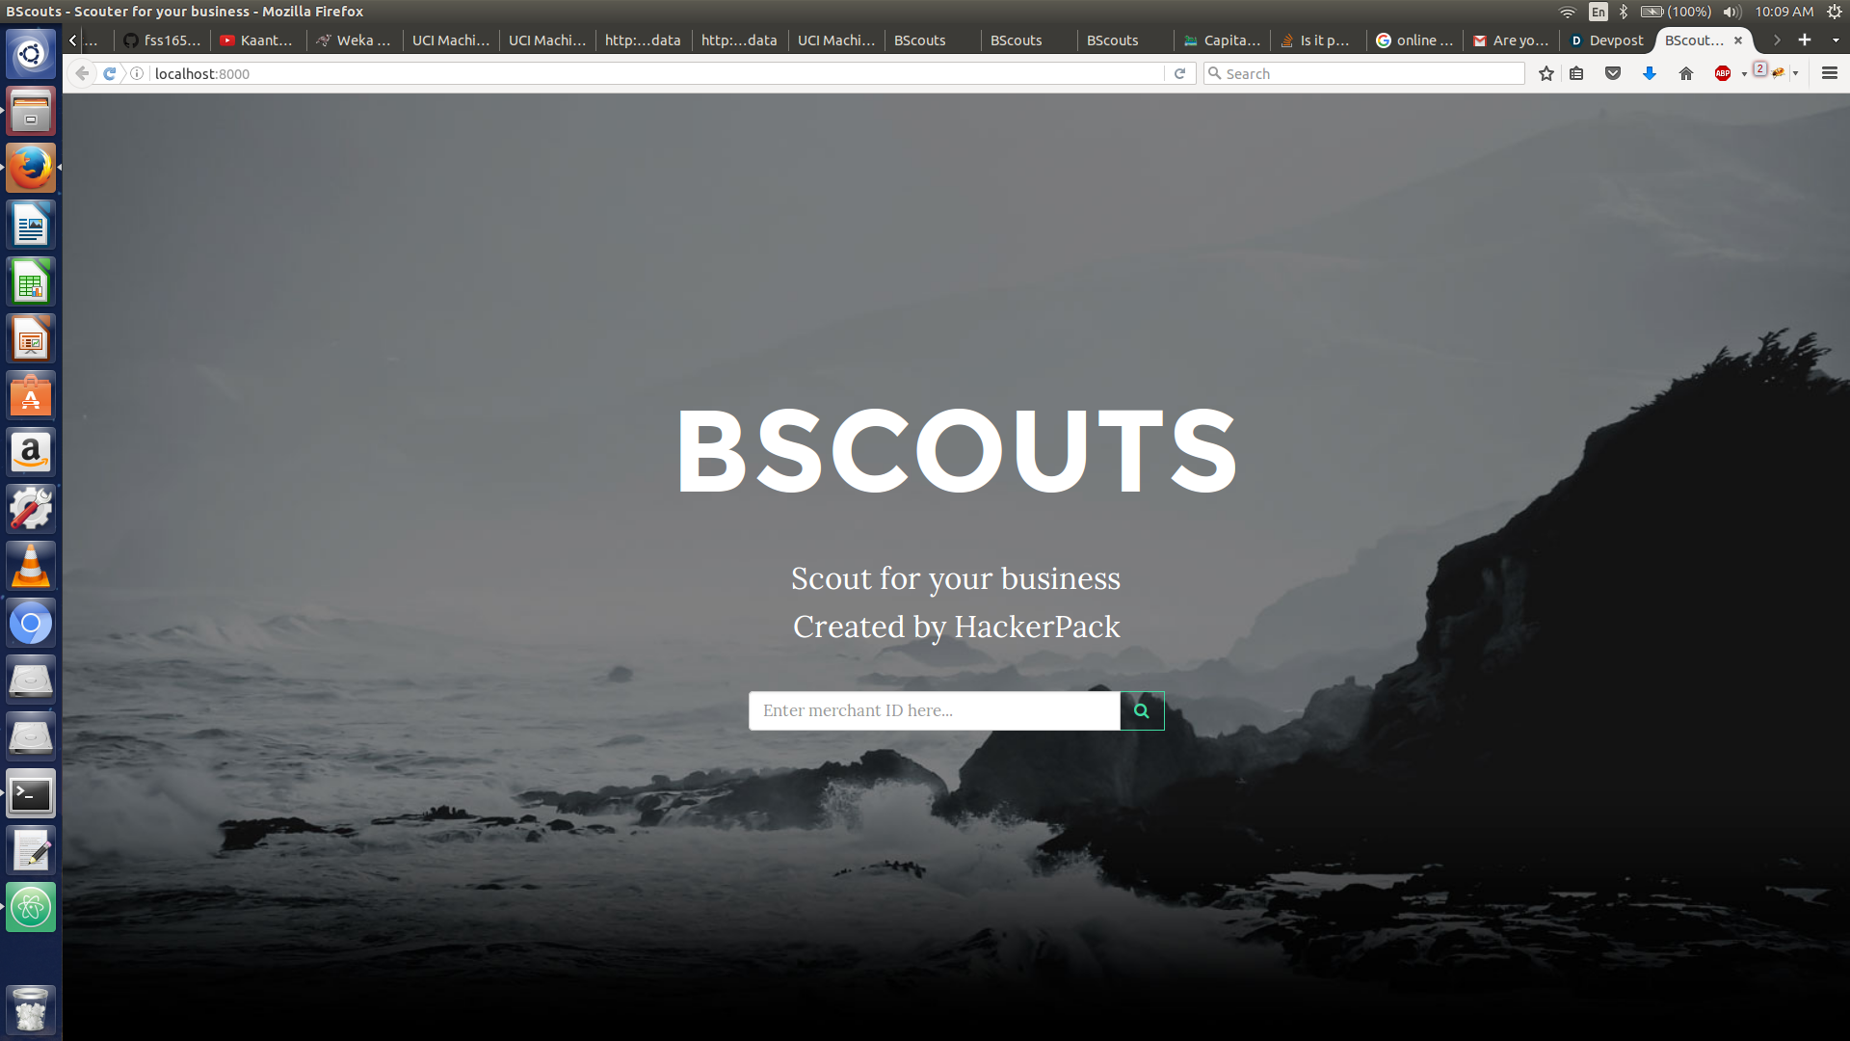Open the list all tabs dropdown

pyautogui.click(x=1836, y=40)
